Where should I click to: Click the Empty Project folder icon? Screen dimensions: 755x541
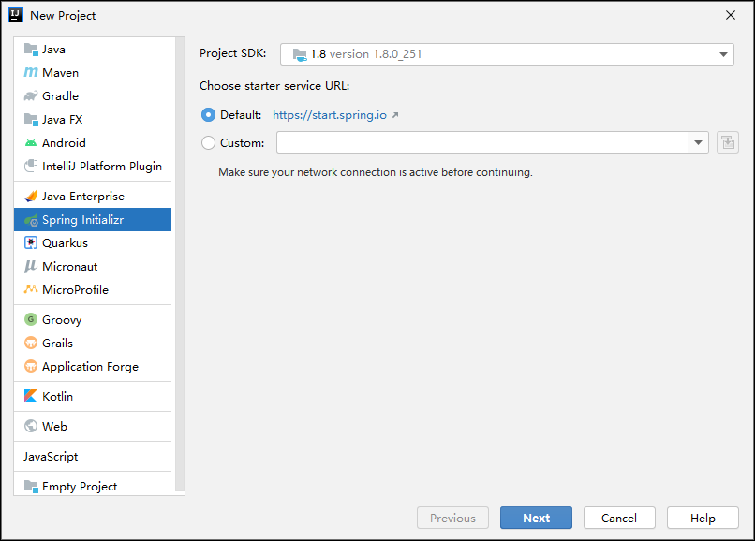31,487
